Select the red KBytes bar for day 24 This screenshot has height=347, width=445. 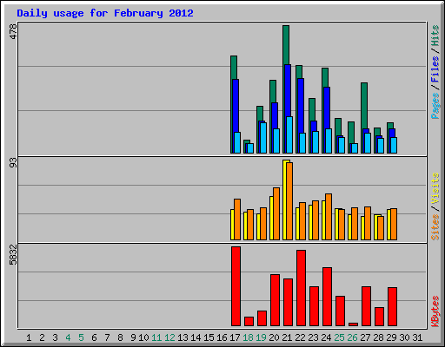[327, 297]
